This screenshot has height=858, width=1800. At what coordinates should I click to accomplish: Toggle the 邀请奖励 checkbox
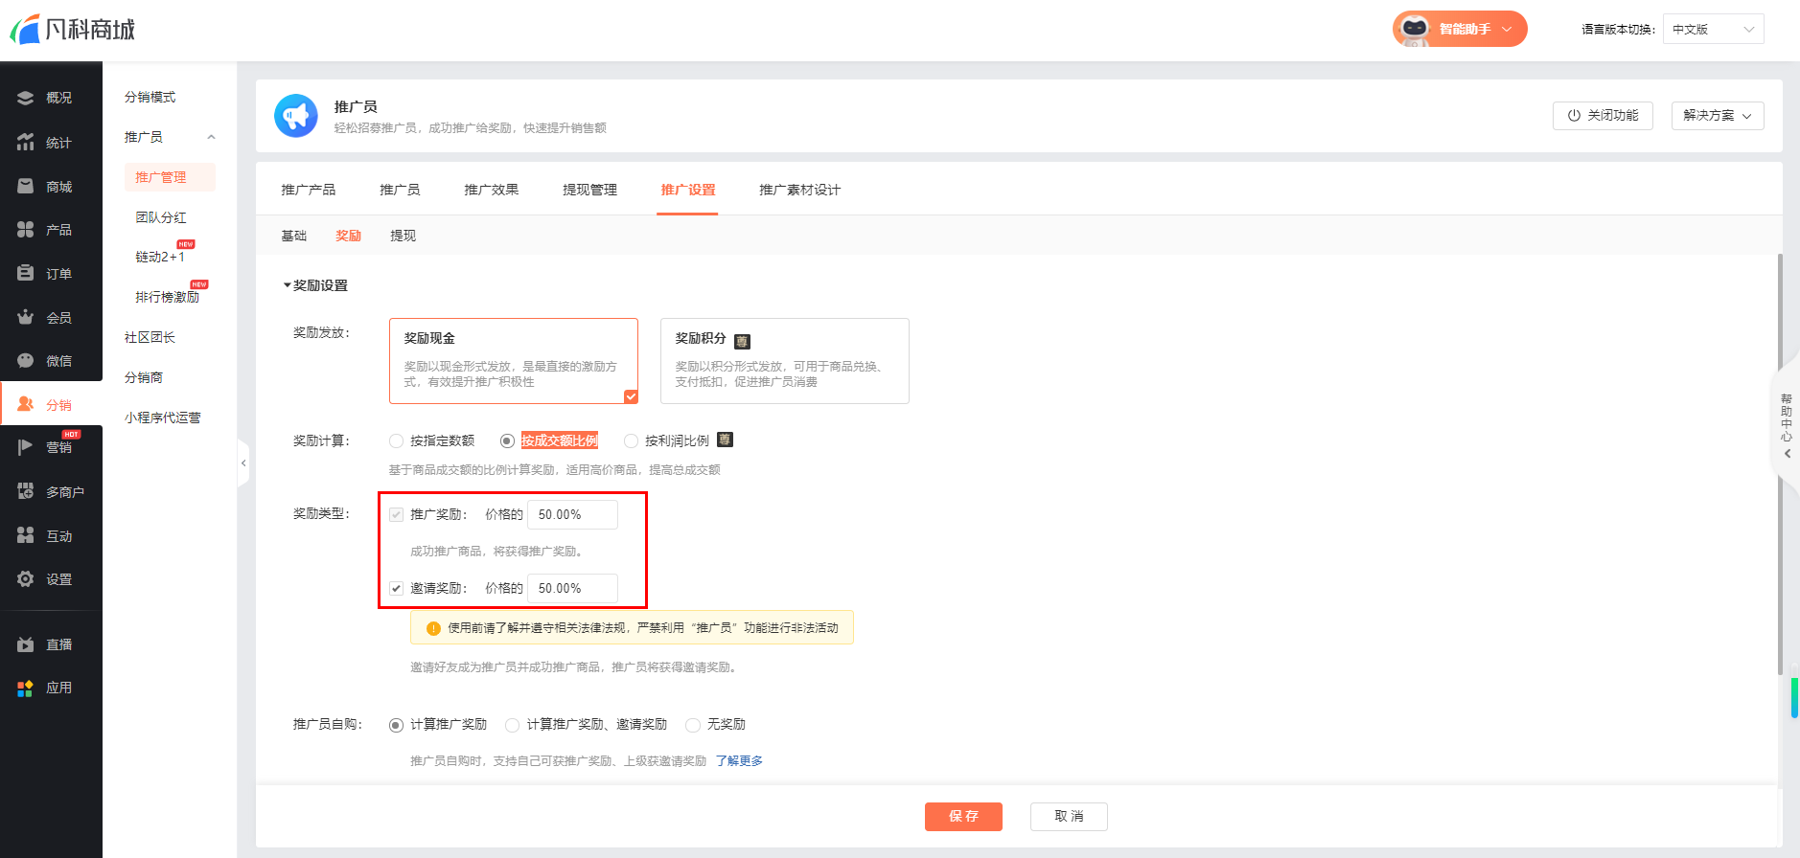[396, 588]
